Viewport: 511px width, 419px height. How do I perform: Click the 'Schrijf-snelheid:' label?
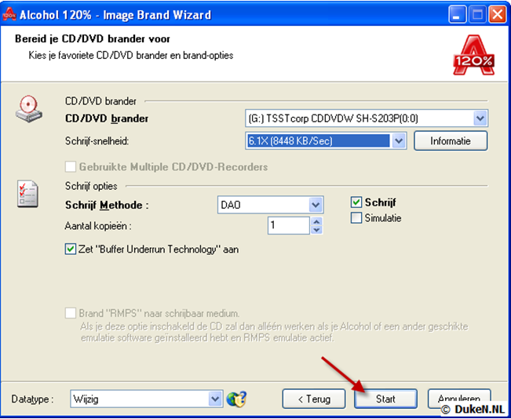(97, 141)
